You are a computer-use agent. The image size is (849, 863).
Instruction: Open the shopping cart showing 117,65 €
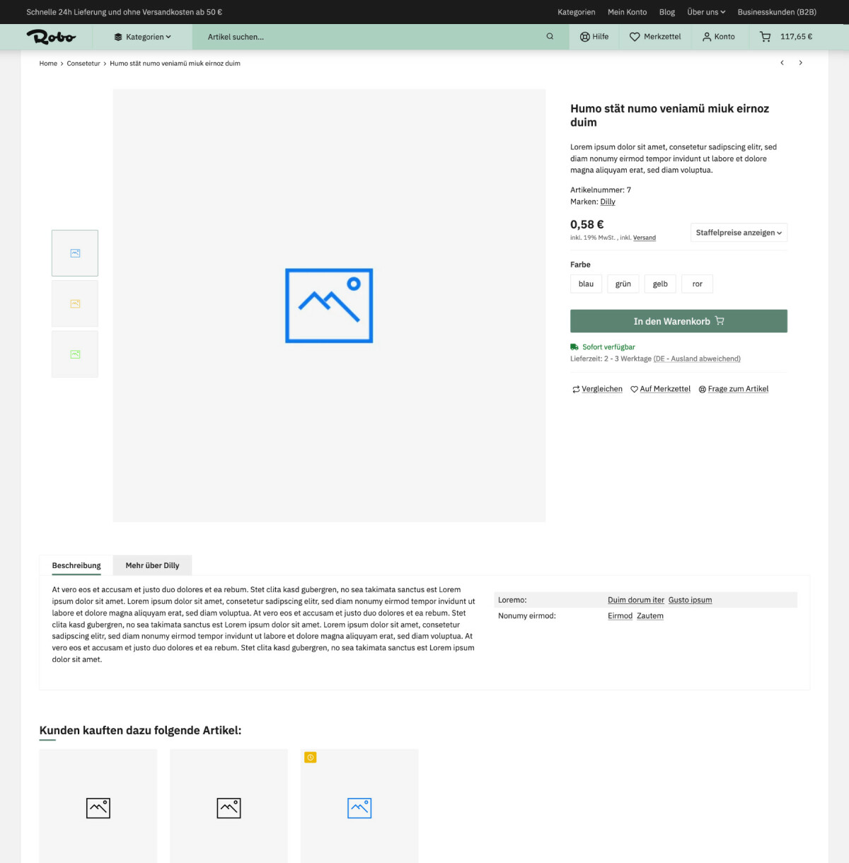point(786,37)
